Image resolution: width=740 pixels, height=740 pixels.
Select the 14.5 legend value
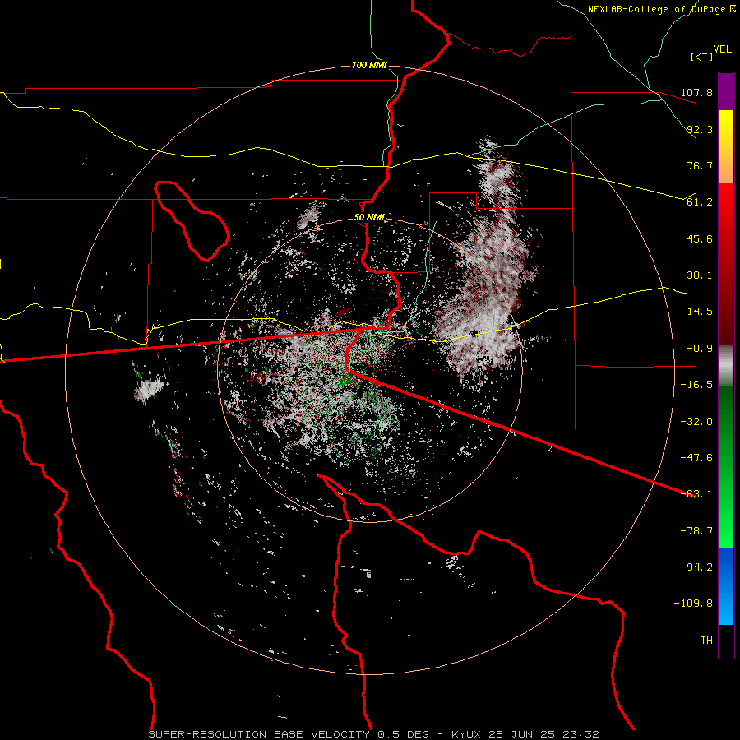pyautogui.click(x=700, y=312)
